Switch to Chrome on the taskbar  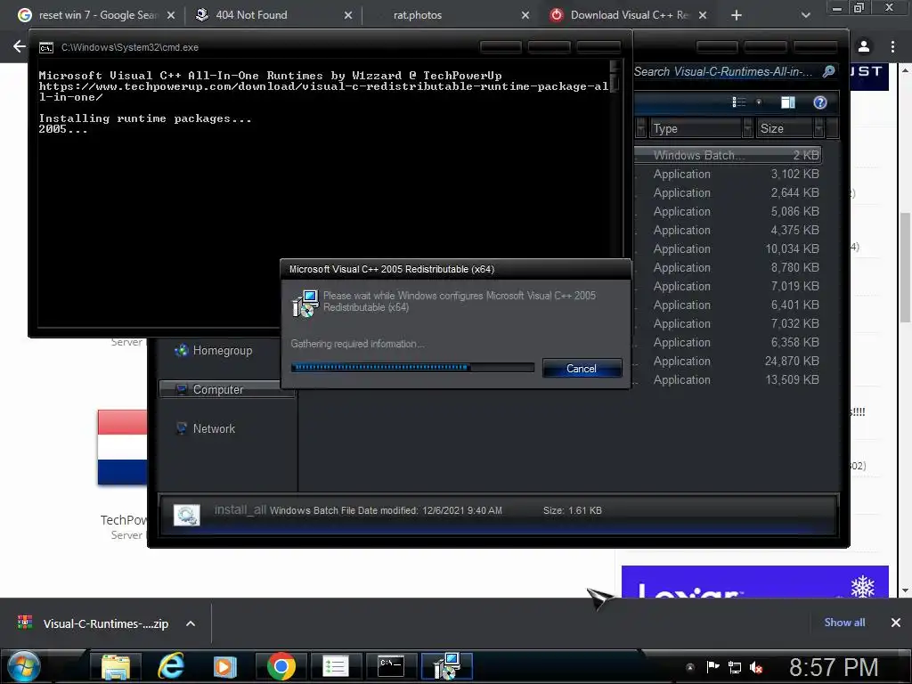tap(281, 666)
